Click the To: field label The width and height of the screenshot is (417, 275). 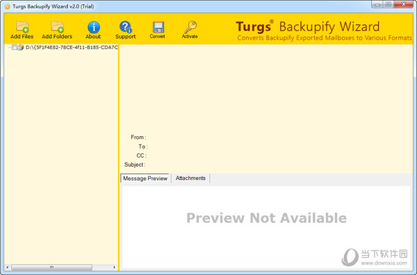pyautogui.click(x=143, y=147)
